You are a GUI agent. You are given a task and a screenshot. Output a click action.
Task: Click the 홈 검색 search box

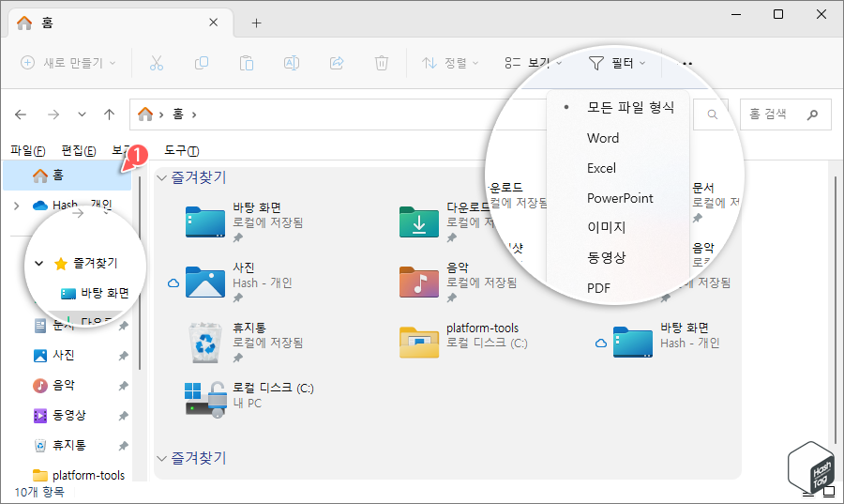785,115
